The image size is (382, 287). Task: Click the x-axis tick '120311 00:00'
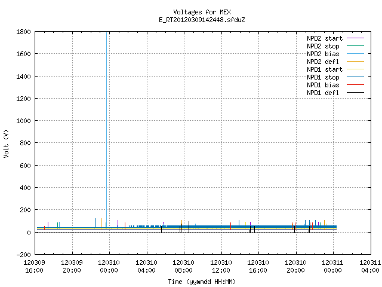(x=332, y=267)
